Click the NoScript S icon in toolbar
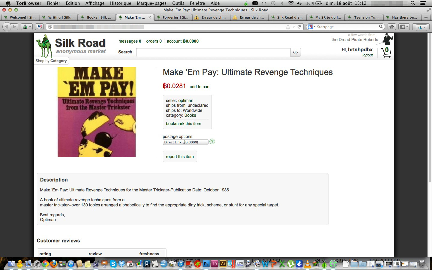Viewport: 432px width, 270px height. pos(39,27)
